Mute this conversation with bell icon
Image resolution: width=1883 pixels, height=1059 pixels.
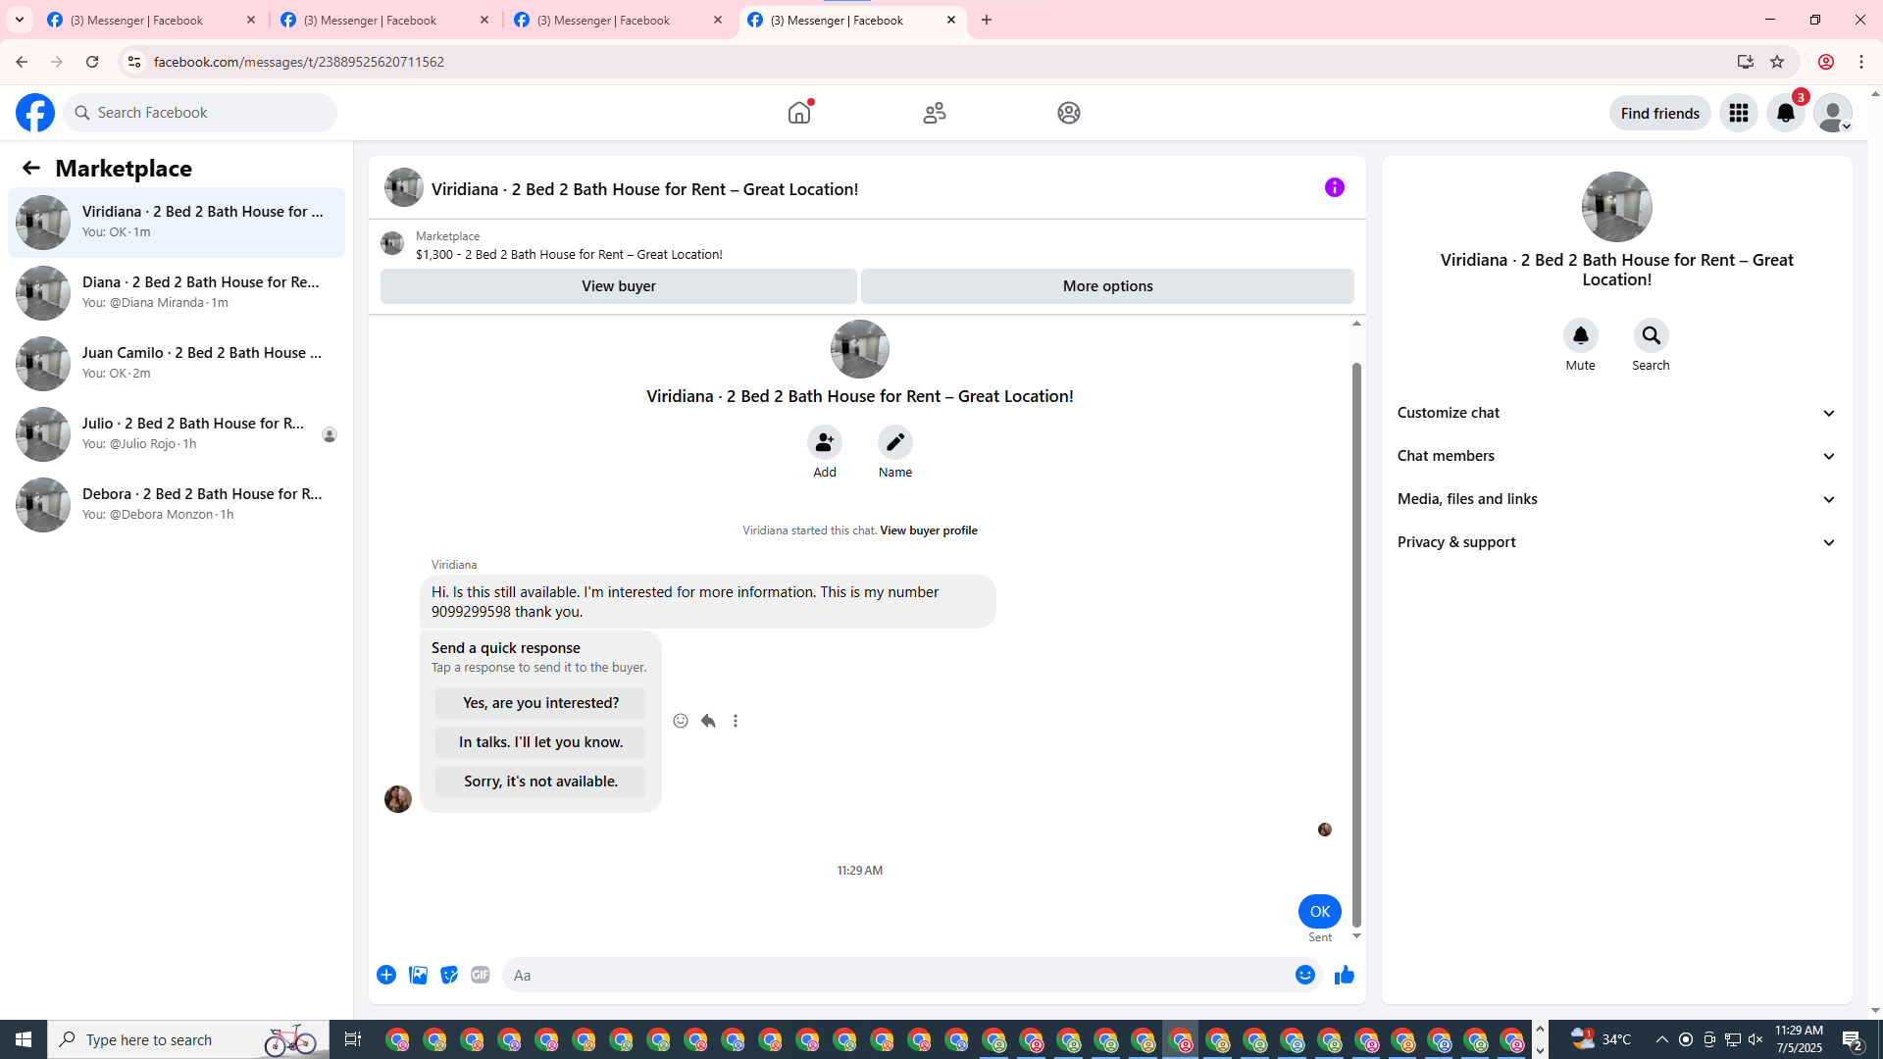(1580, 336)
